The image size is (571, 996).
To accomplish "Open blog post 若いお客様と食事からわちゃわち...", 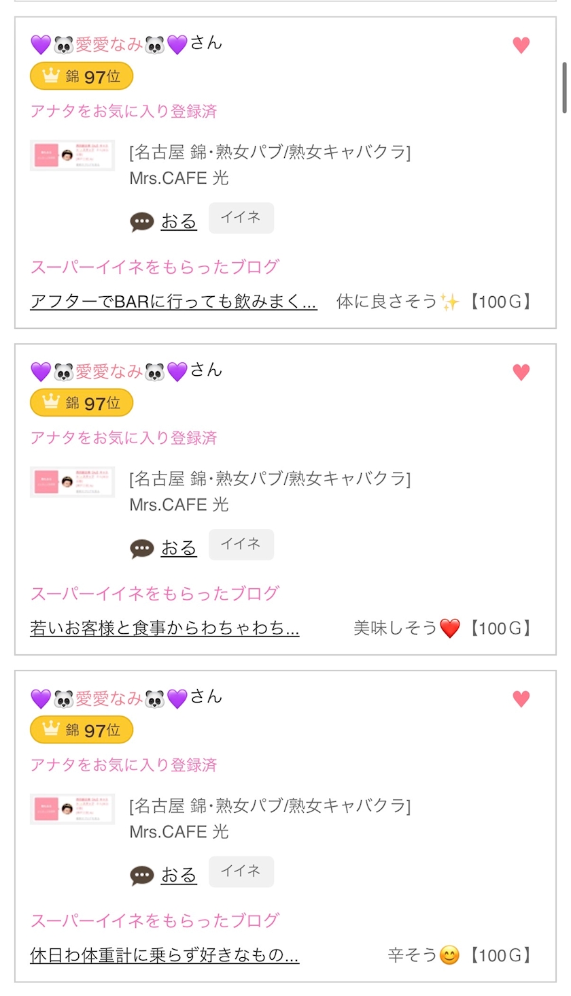I will click(x=165, y=628).
